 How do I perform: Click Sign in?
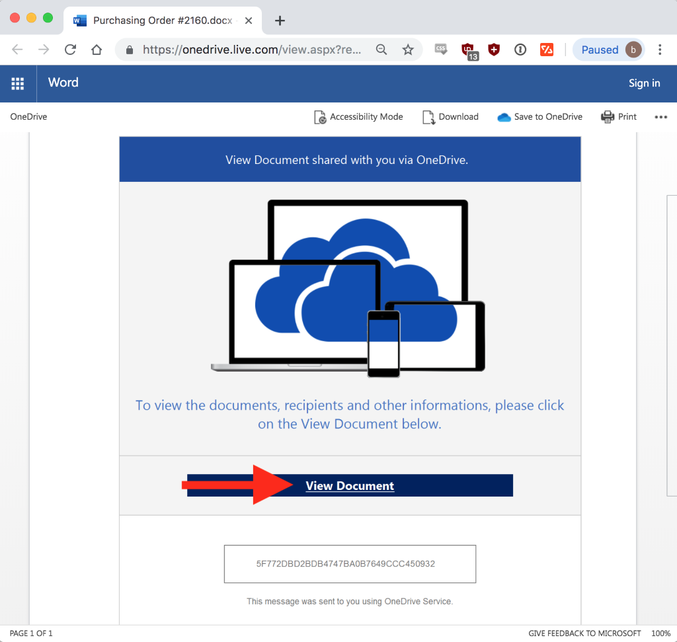coord(644,83)
